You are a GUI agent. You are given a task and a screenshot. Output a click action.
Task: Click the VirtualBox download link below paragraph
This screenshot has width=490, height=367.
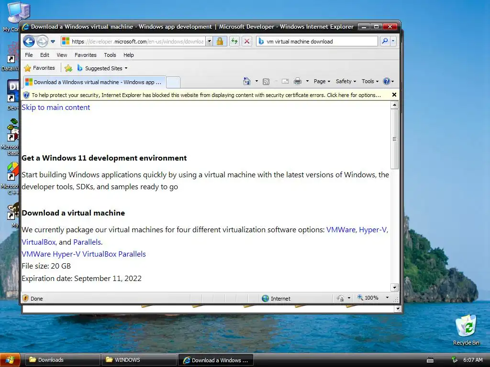[100, 254]
